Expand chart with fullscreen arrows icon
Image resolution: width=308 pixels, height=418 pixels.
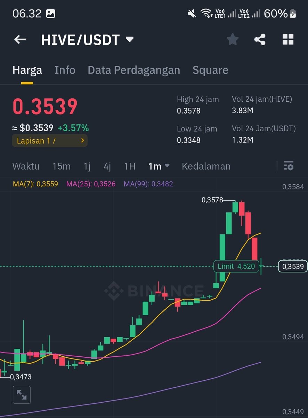(x=22, y=395)
